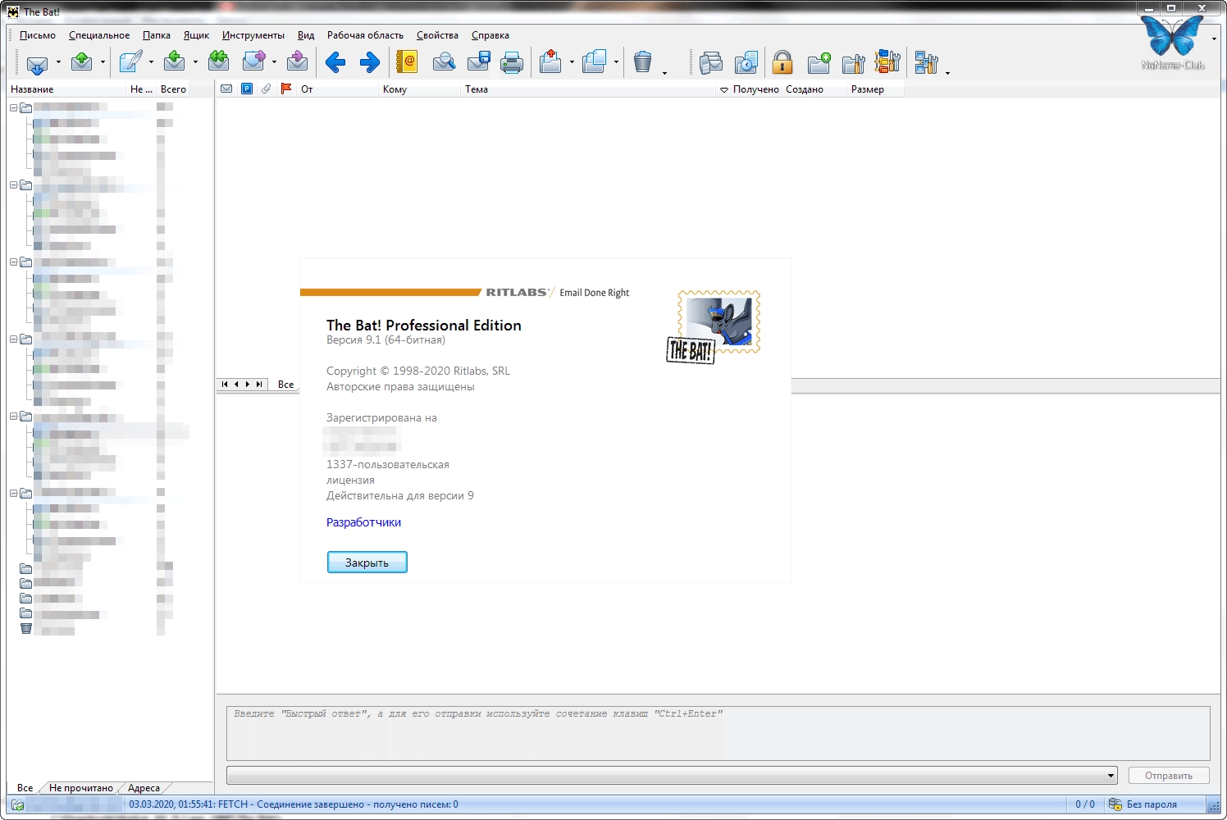Open the Ящик menu
The height and width of the screenshot is (820, 1227).
tap(196, 35)
